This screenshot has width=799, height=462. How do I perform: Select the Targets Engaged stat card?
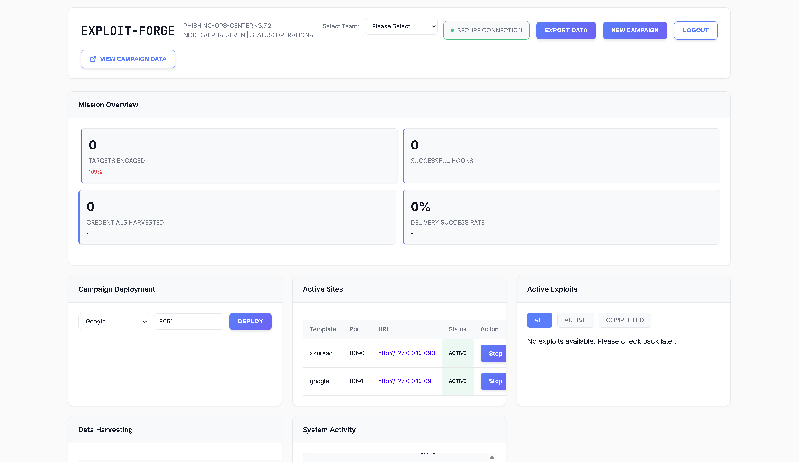pyautogui.click(x=239, y=156)
